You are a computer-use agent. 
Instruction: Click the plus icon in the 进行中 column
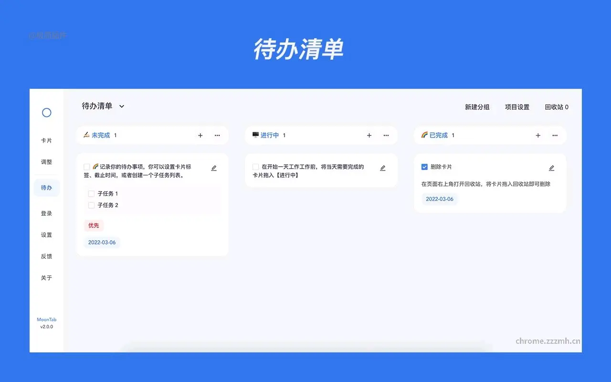369,135
